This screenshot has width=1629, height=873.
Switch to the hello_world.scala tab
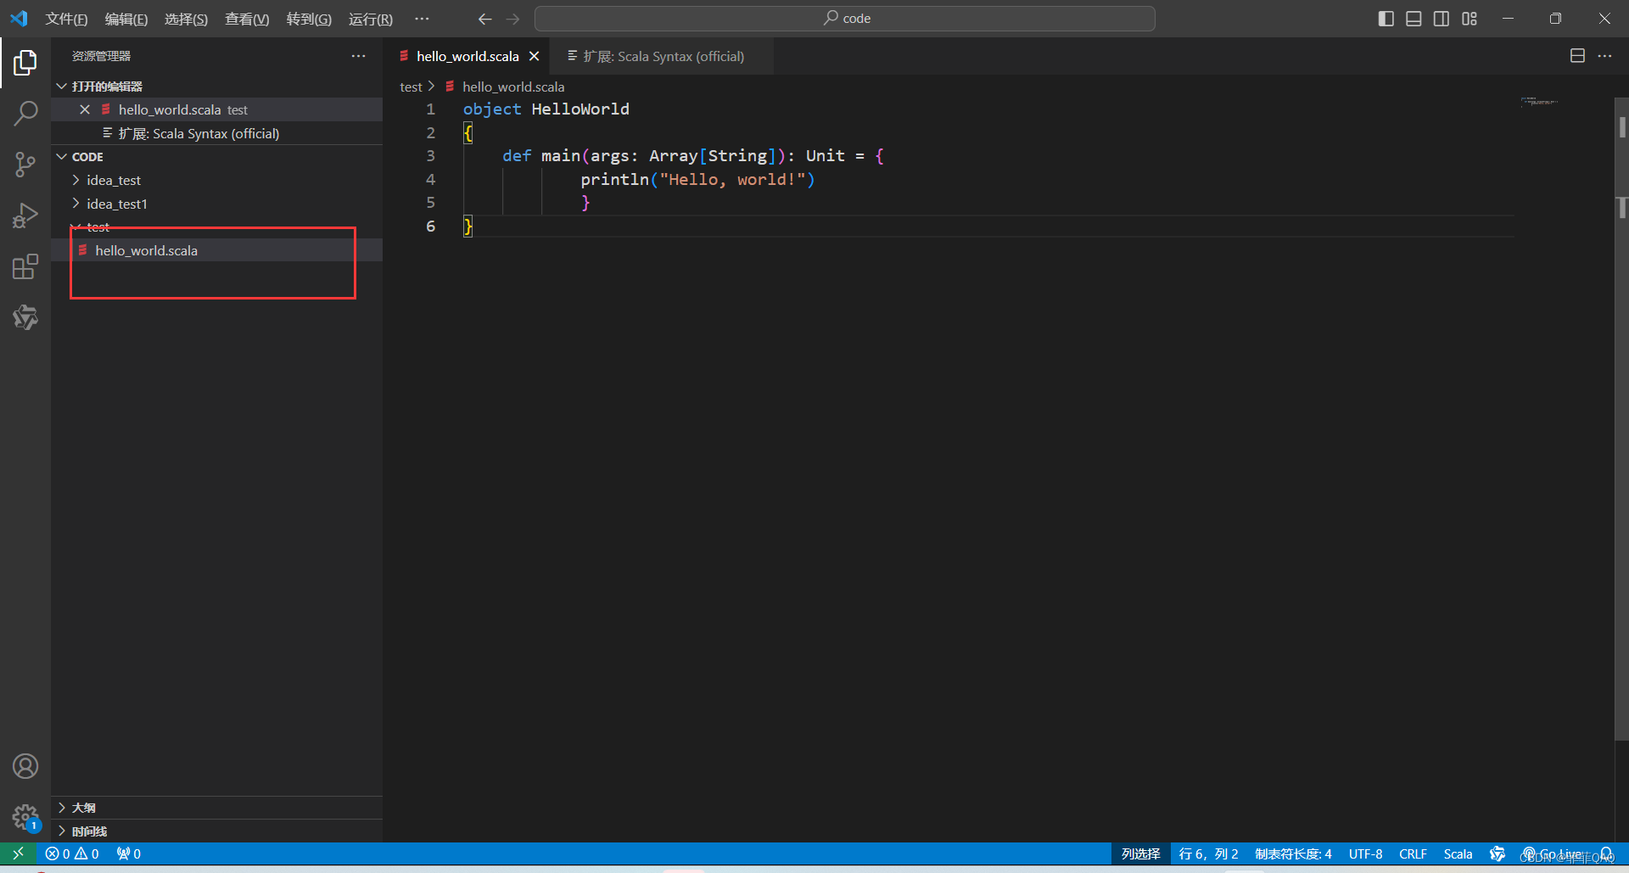tap(467, 56)
